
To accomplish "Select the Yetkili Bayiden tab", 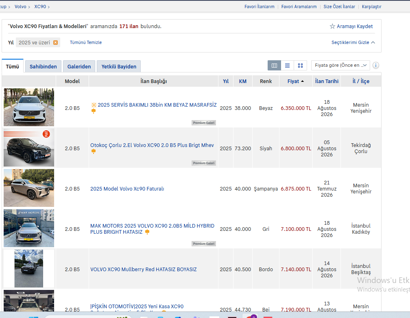I will point(119,66).
